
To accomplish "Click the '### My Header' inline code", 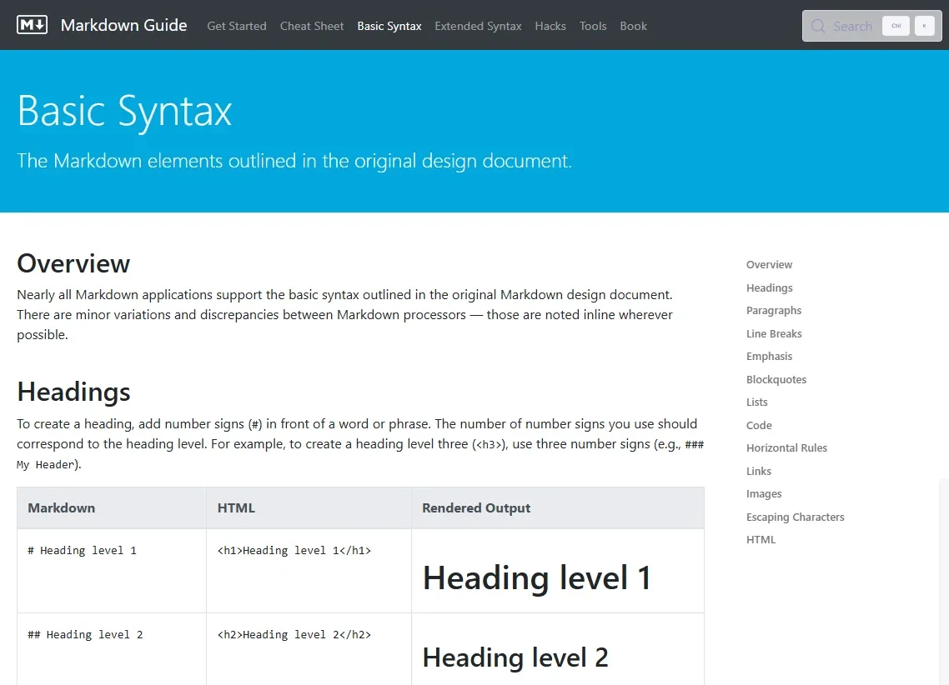I will coord(694,445).
